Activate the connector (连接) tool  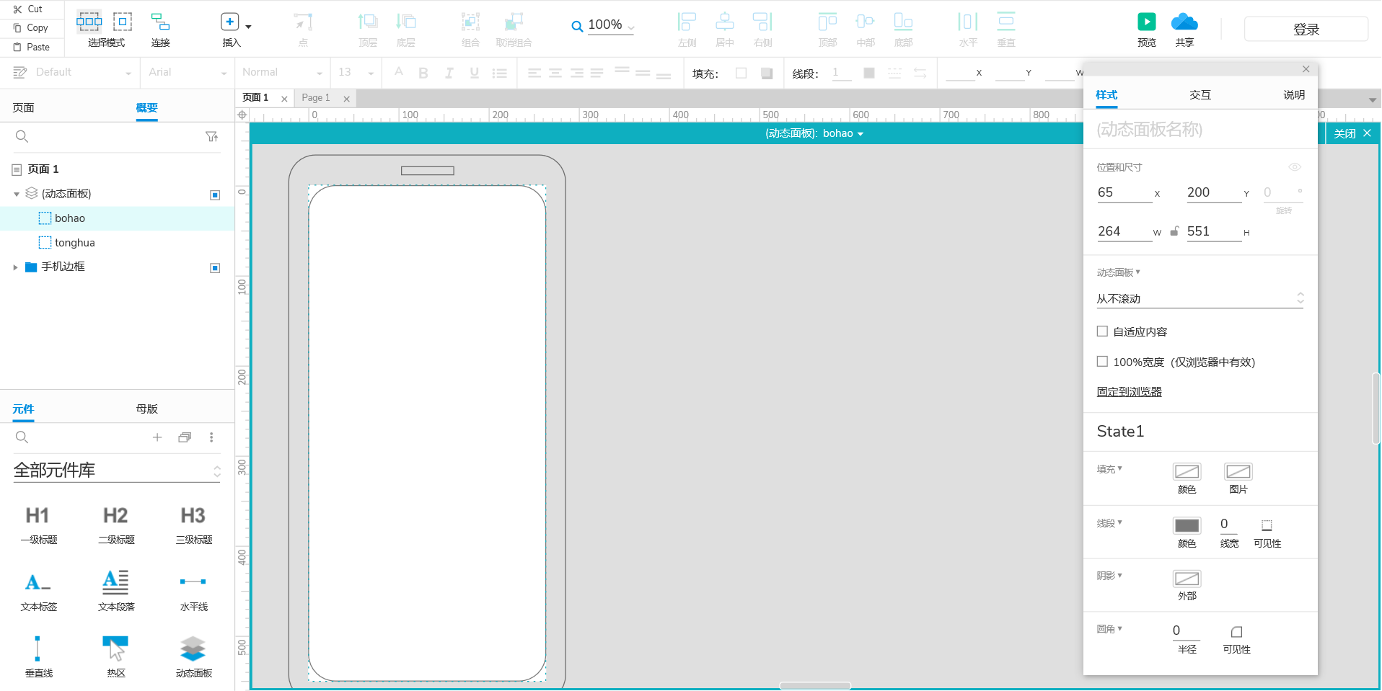[160, 22]
